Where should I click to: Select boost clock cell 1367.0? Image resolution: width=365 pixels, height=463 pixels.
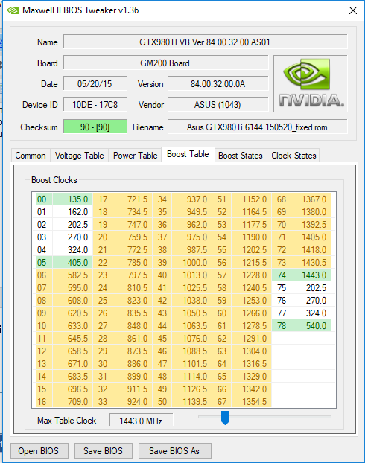click(311, 199)
